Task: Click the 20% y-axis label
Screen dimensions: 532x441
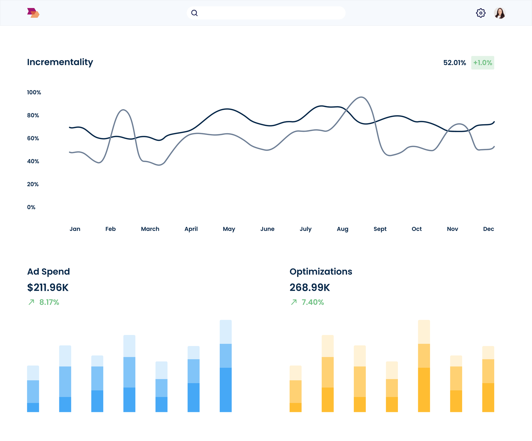Action: (33, 184)
